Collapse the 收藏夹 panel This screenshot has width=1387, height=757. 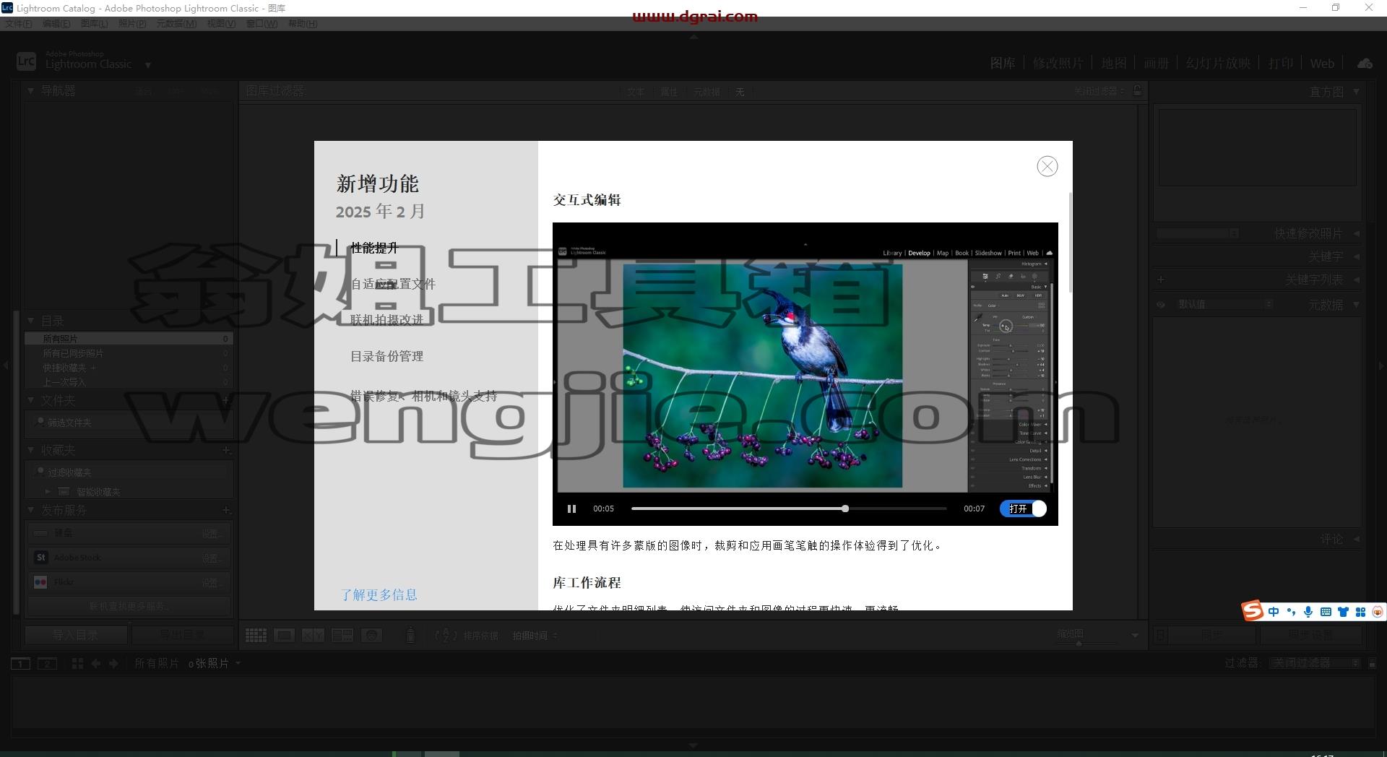point(30,450)
